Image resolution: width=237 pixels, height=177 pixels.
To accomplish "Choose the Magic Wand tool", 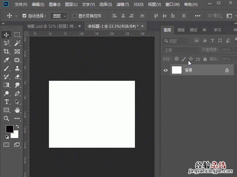I will 17,43.
